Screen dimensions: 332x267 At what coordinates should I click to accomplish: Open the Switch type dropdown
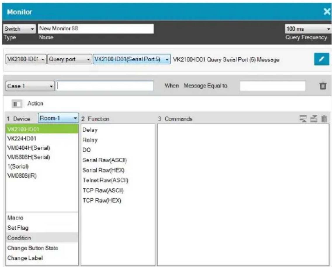20,29
